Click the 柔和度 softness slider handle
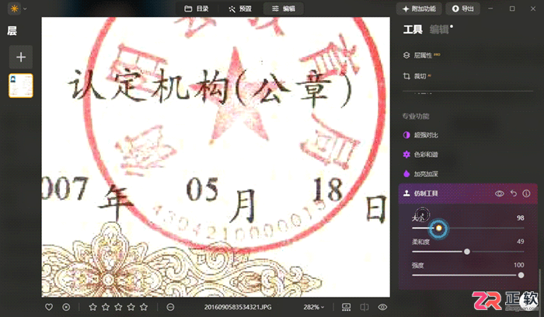 click(467, 252)
